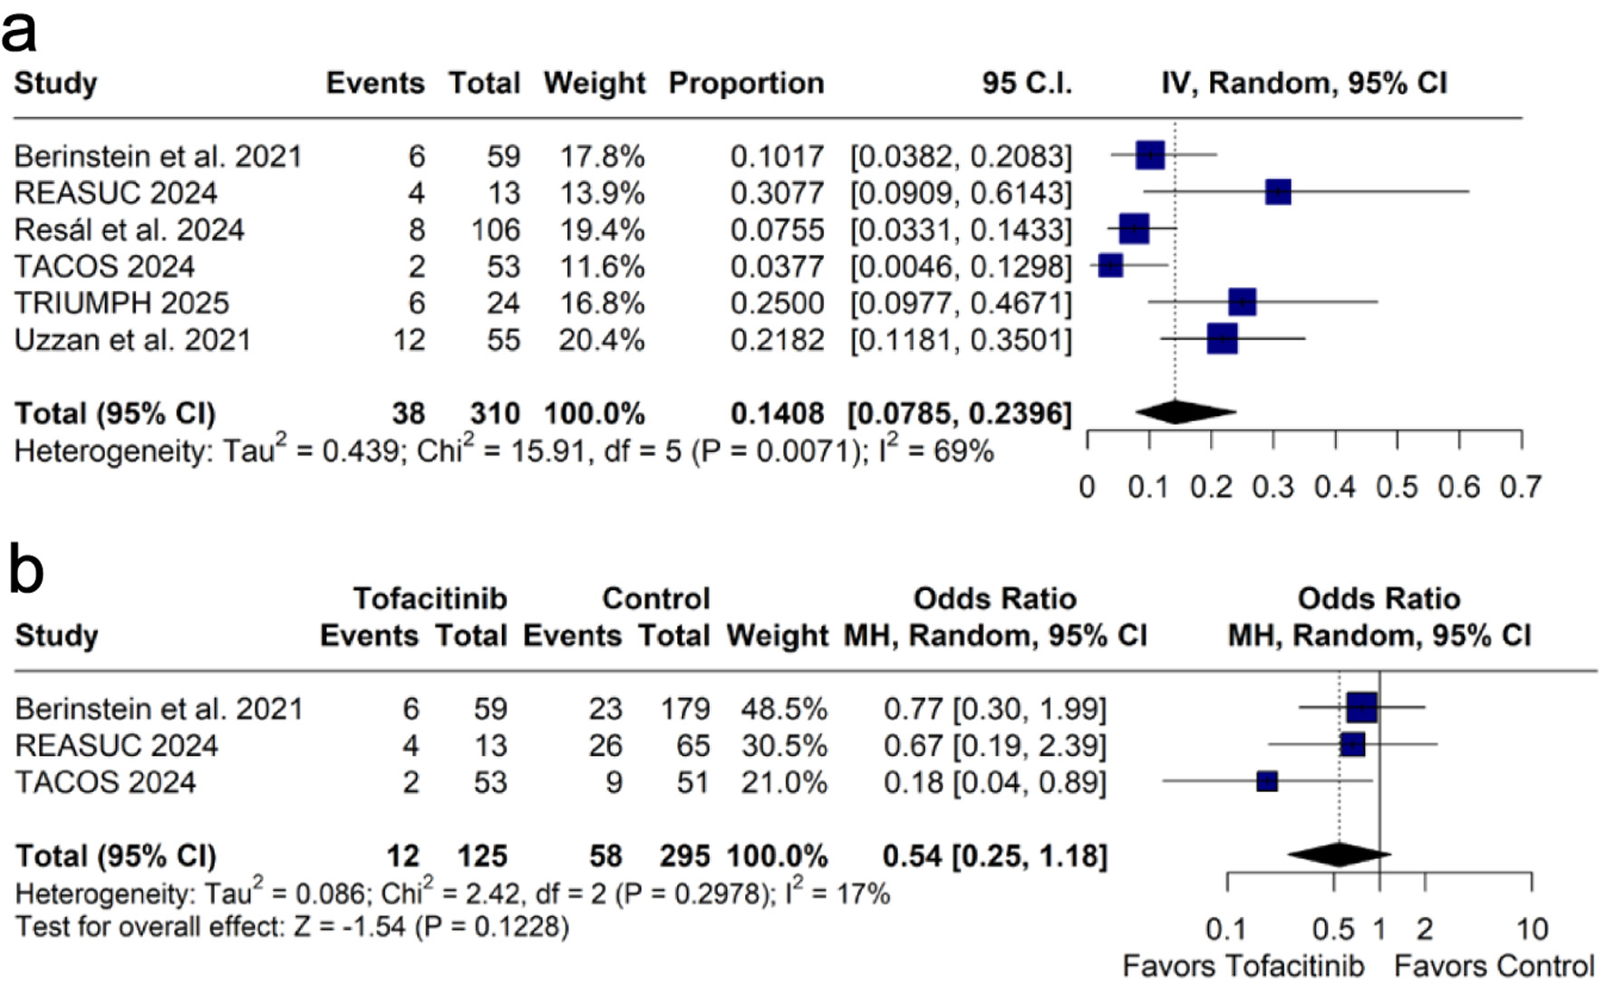Click the REASUC 2024 square marker in panel a
Screen dimensions: 1606x997
coord(1278,192)
